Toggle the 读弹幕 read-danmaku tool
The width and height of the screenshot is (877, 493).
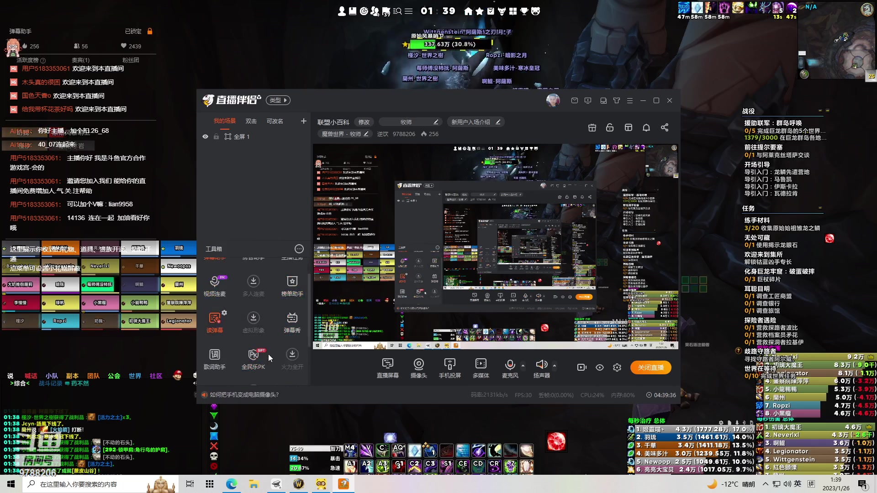tap(215, 322)
